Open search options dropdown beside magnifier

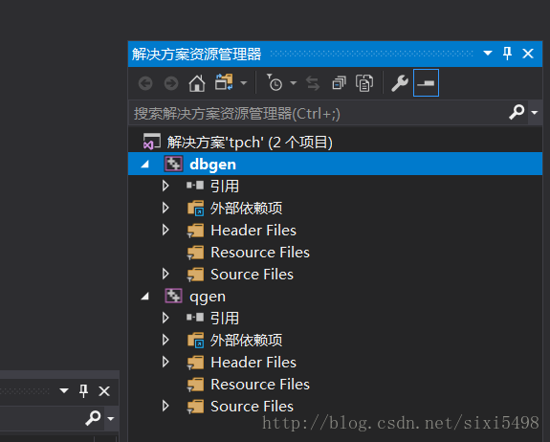535,113
